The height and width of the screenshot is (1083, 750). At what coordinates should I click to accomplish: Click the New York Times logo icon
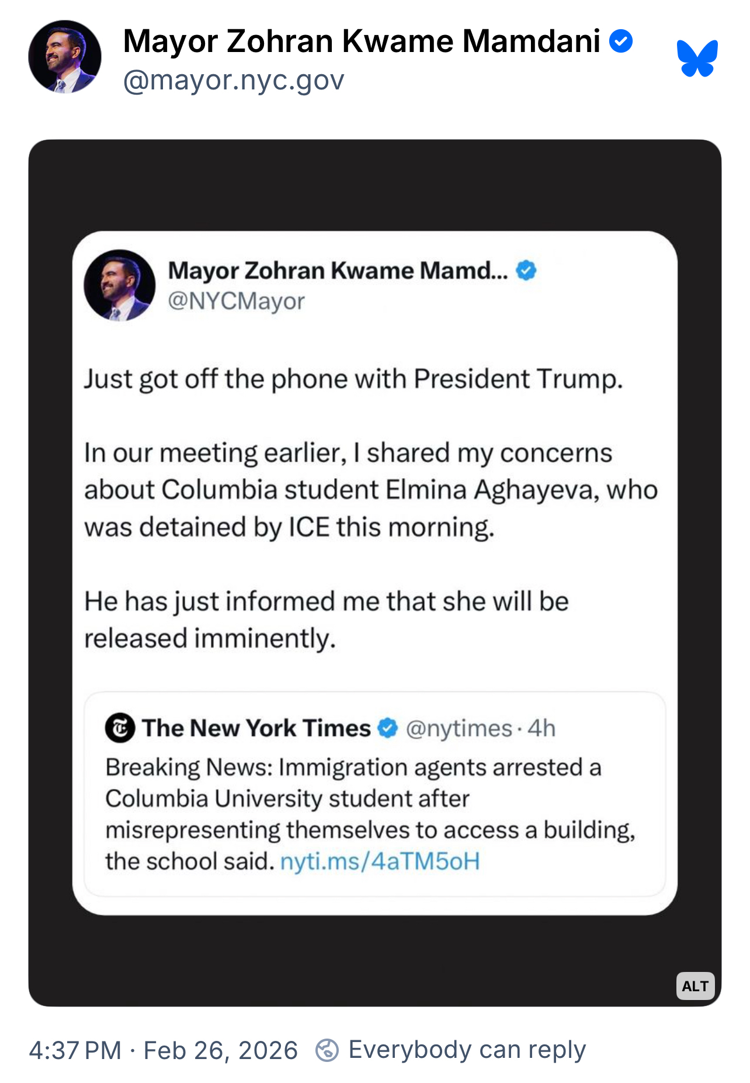[120, 728]
